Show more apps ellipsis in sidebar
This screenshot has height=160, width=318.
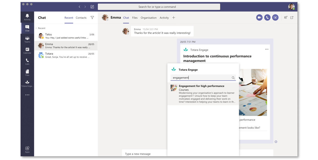tap(27, 95)
